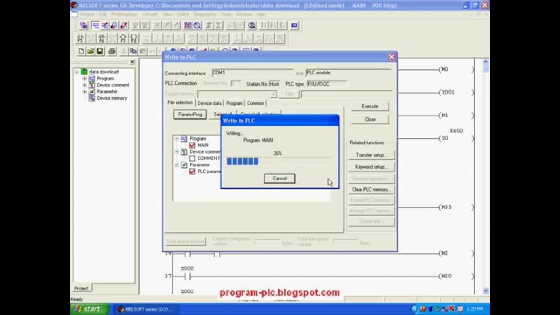Expand Parameter node in project tree
This screenshot has width=560, height=315.
pos(84,91)
